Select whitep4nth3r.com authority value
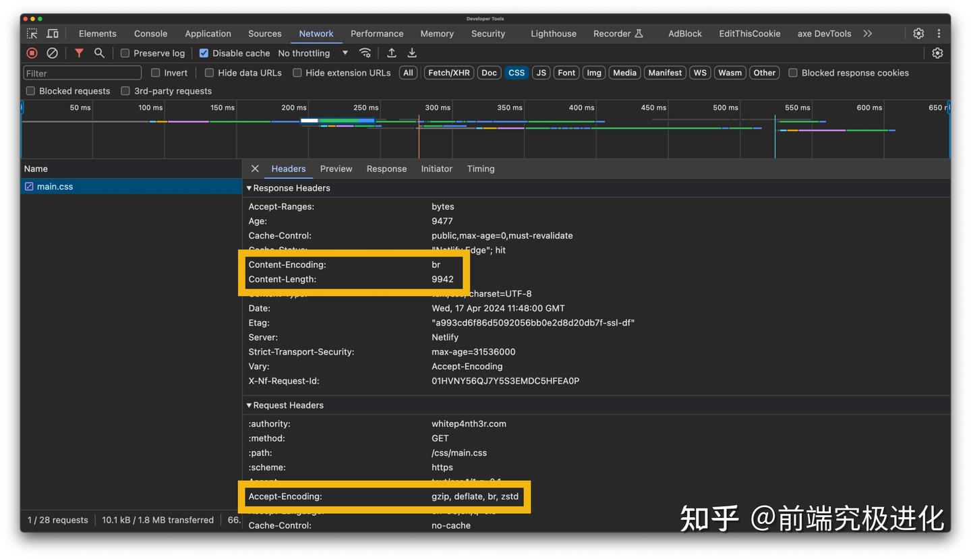 tap(469, 424)
